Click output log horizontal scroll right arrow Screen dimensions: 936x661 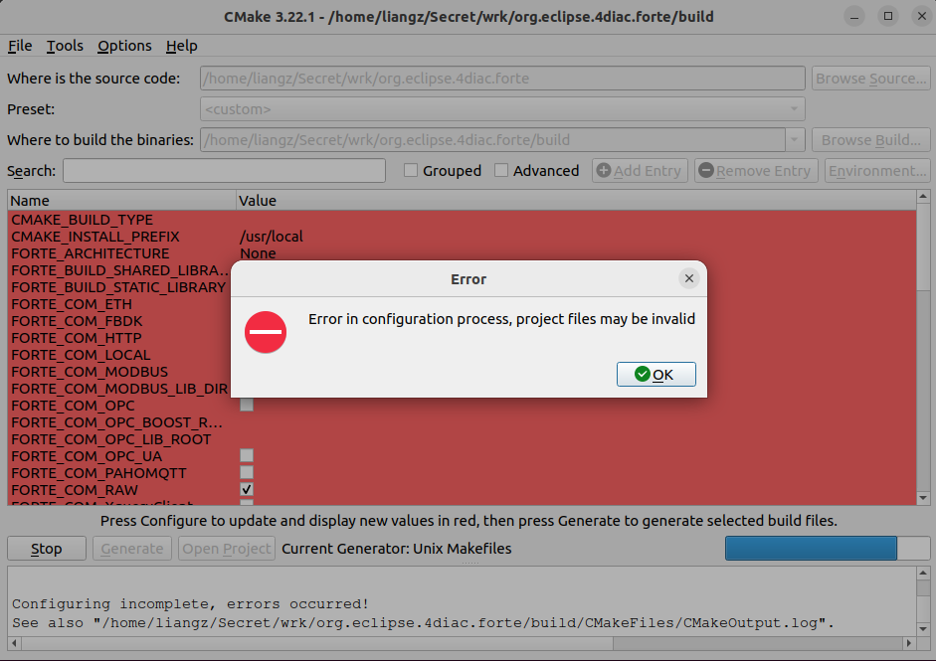point(909,644)
